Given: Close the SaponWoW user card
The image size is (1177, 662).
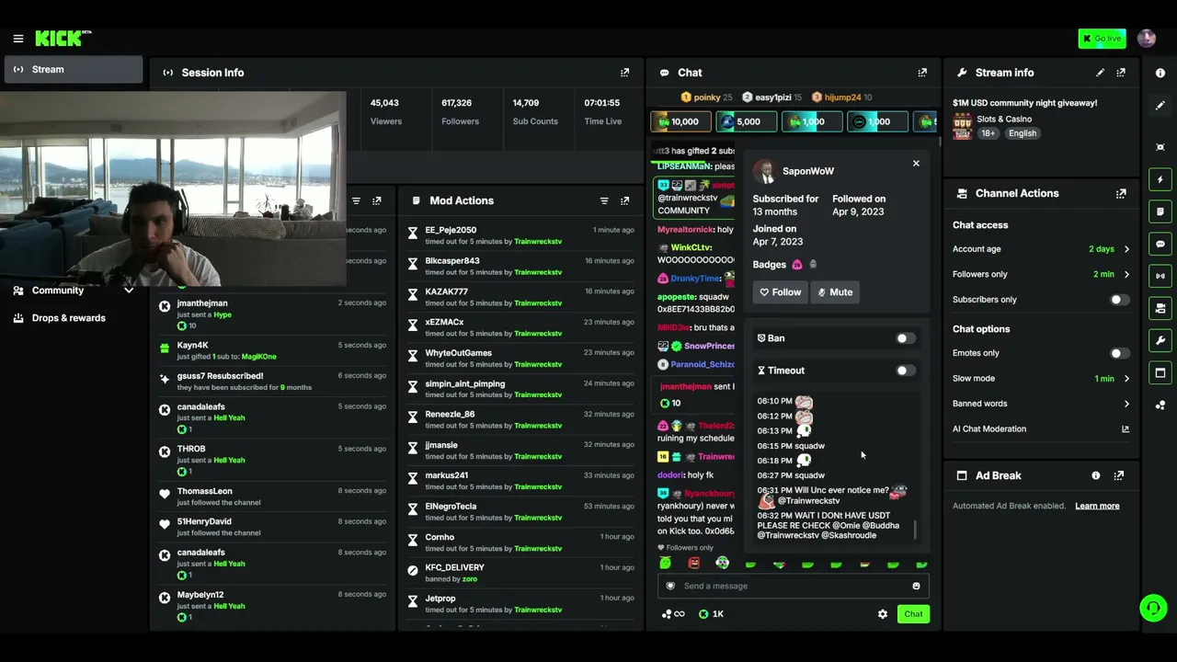Looking at the screenshot, I should (x=916, y=164).
